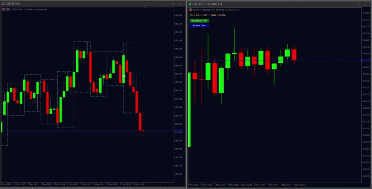This screenshot has height=189, width=372.
Task: Click the USDJPY_Ticks2000,M1 window title icon
Action: [190, 4]
